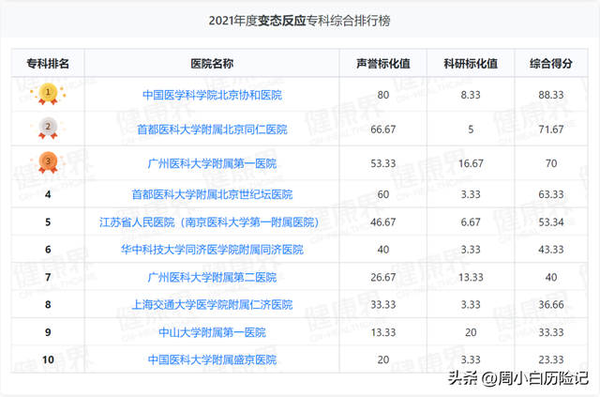Open 首都医科大学附属北京同仁医院 link
This screenshot has width=600, height=397.
(212, 130)
